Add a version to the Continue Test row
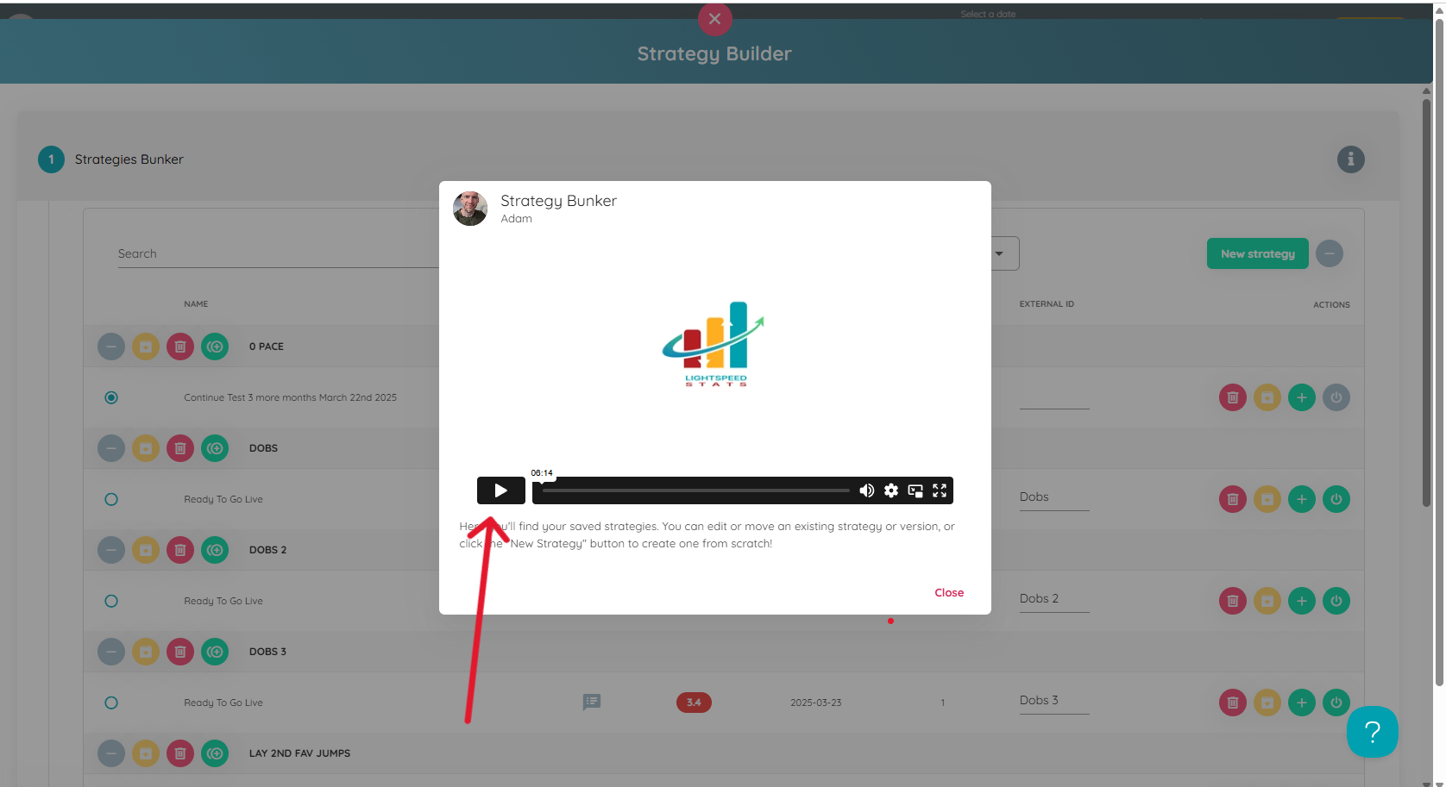The image size is (1446, 787). [1301, 397]
